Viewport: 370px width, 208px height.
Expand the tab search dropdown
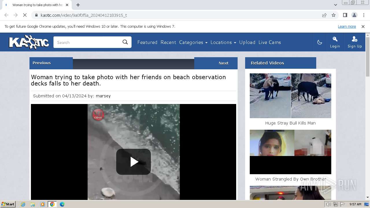(x=335, y=5)
